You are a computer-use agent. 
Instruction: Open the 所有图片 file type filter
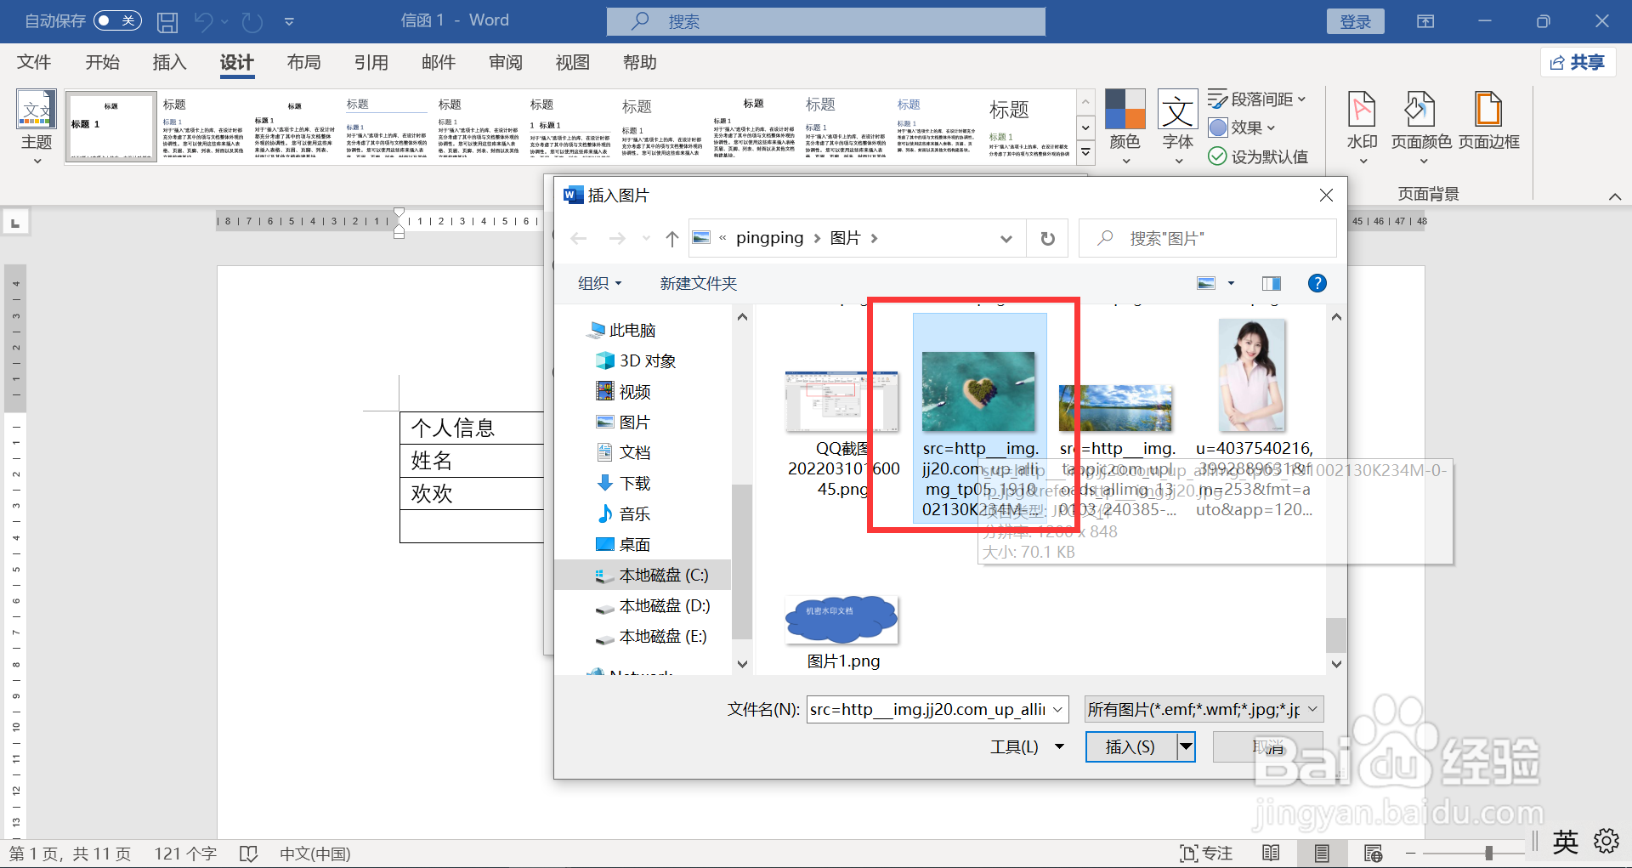[1204, 709]
